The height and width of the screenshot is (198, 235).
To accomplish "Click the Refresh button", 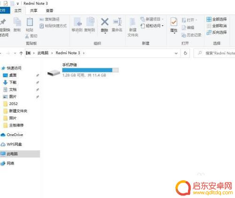I will click(185, 53).
